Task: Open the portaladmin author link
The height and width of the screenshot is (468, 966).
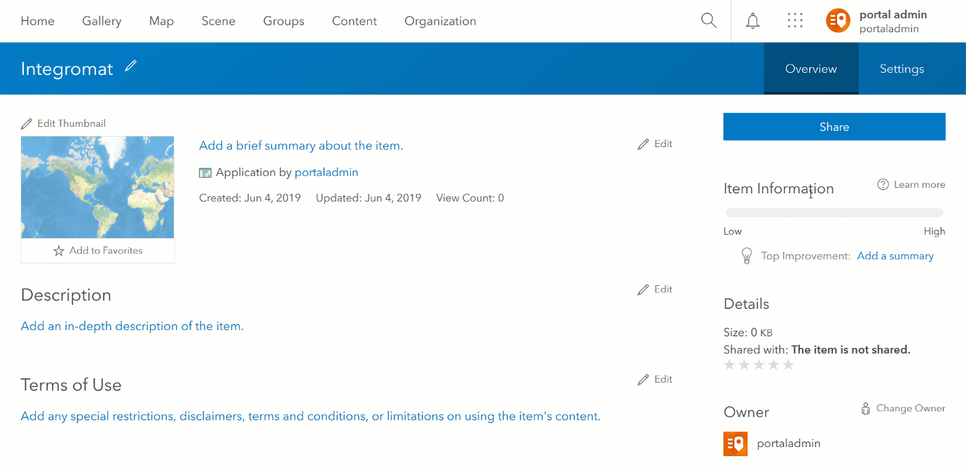Action: tap(326, 172)
